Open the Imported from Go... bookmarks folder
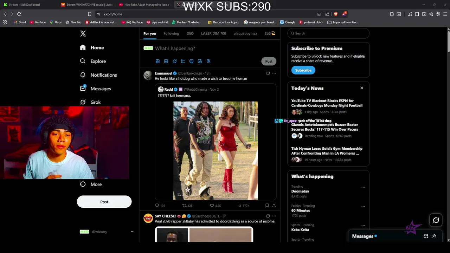 pos(342,22)
